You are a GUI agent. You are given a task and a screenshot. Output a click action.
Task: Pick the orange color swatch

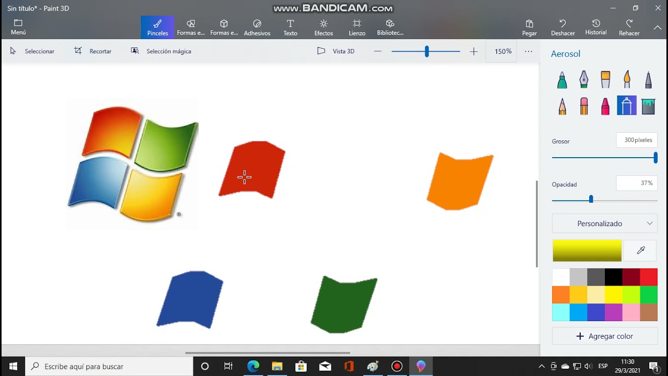[x=560, y=295]
